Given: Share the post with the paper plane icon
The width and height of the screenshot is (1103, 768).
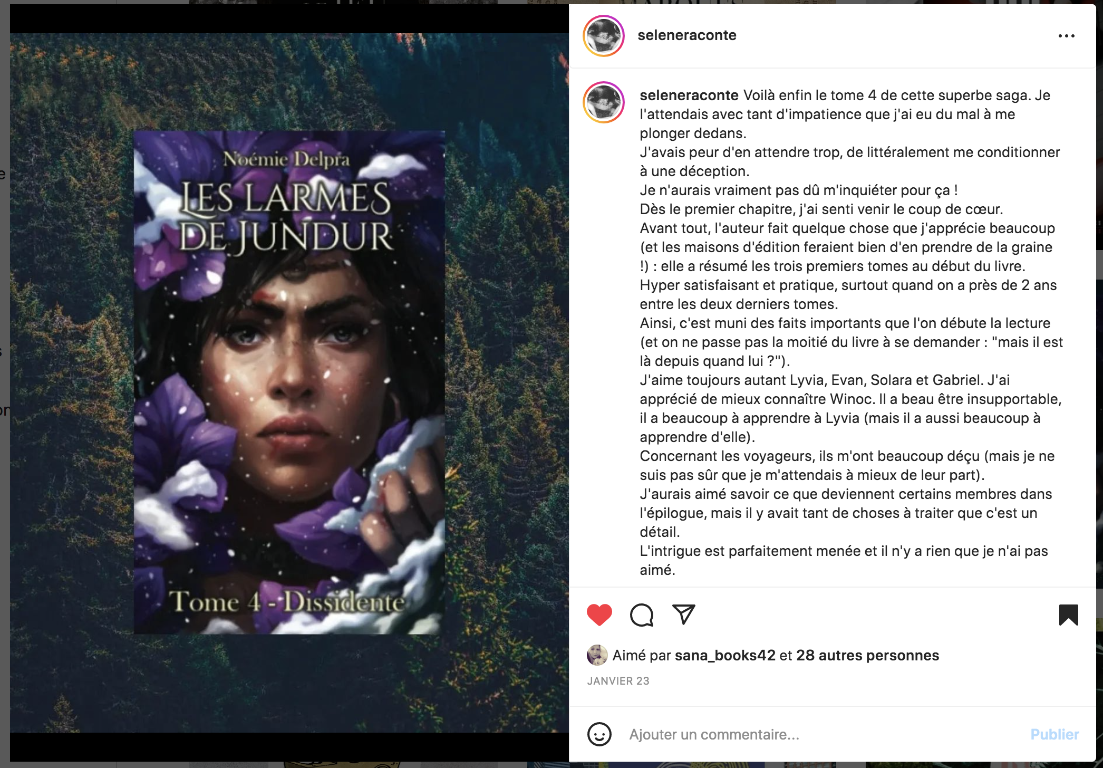Looking at the screenshot, I should [x=684, y=614].
